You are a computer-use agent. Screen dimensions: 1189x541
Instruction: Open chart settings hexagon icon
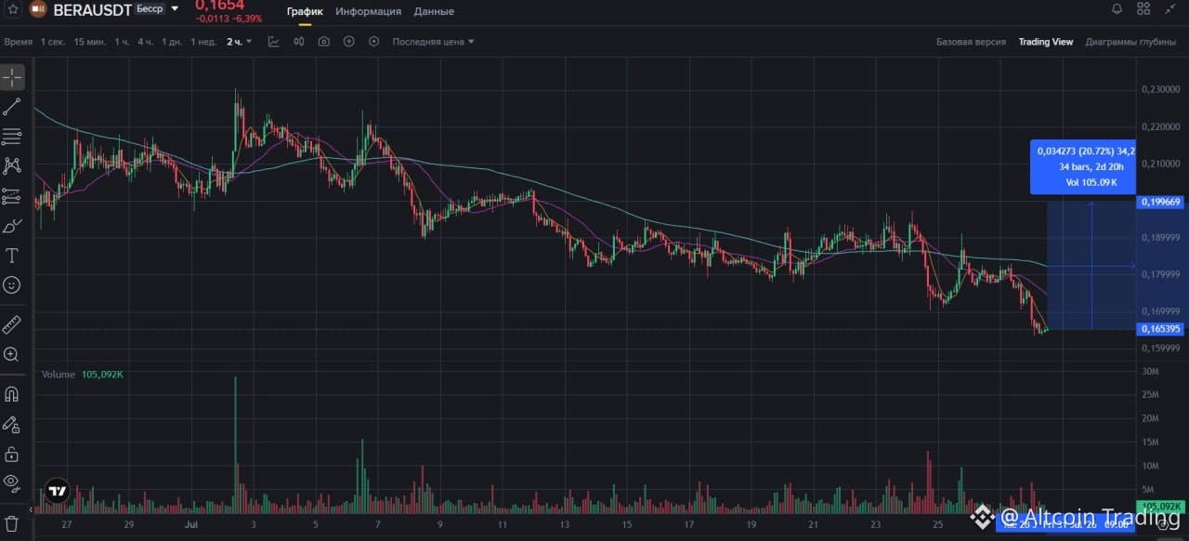pos(374,42)
